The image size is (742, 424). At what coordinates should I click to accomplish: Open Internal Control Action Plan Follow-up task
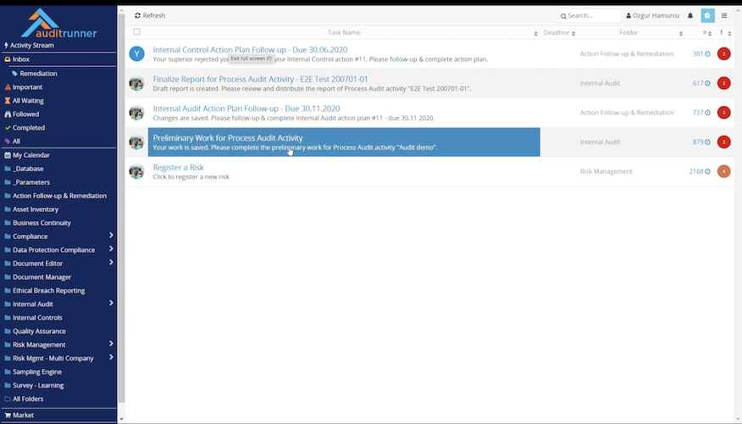250,50
